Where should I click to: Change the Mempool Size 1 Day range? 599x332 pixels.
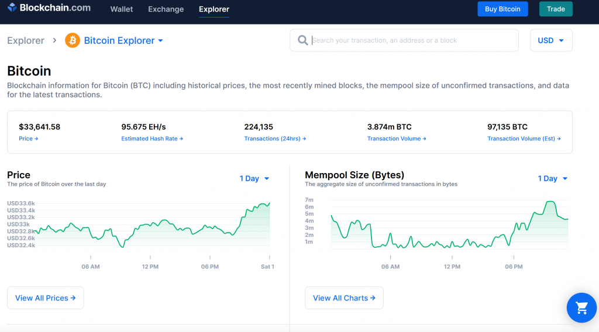pos(553,179)
